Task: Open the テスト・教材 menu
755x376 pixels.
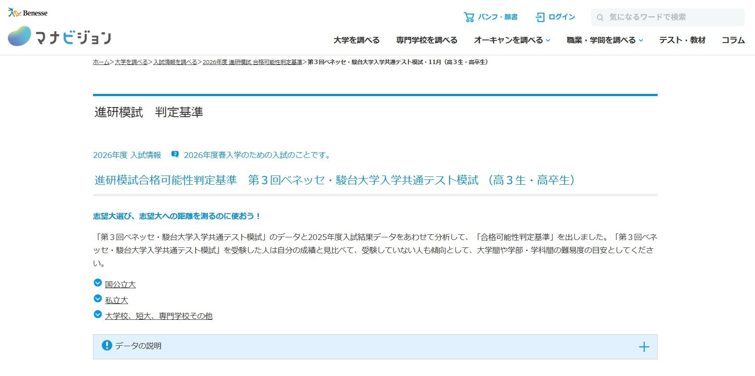Action: 682,40
